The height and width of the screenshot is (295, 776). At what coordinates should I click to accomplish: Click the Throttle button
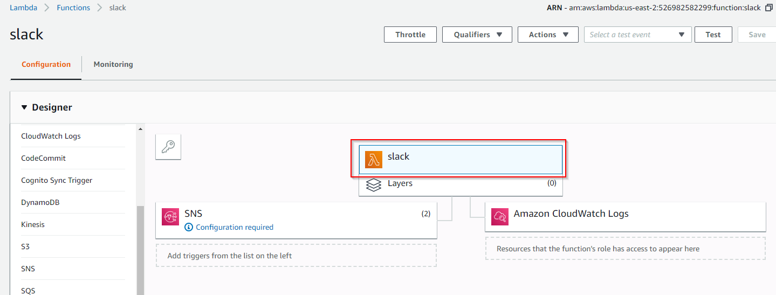click(410, 35)
